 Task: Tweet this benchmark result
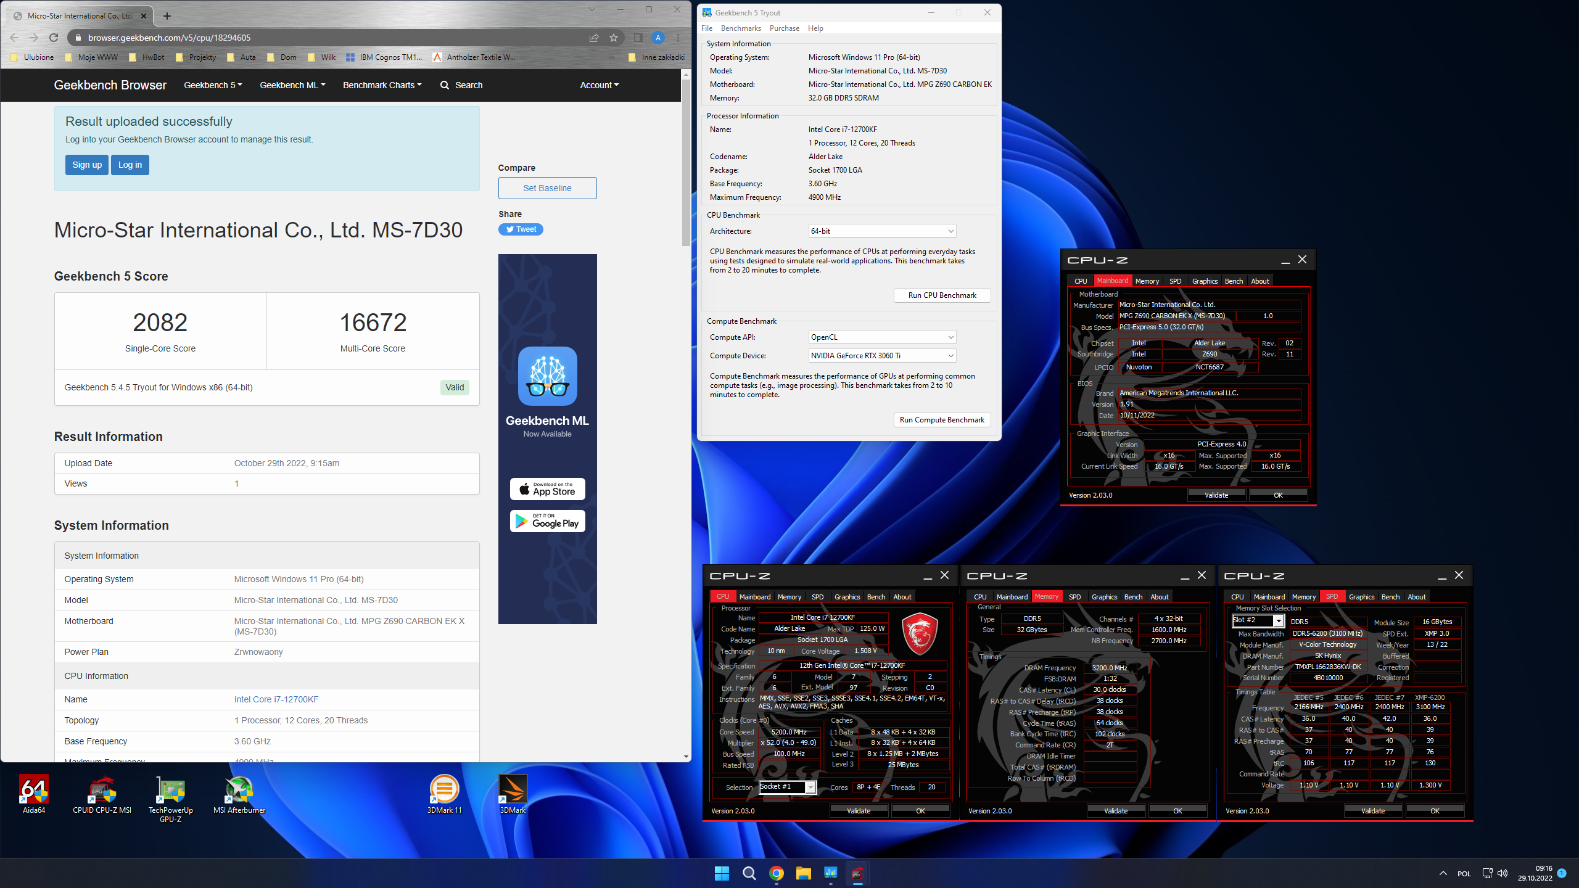pyautogui.click(x=521, y=229)
